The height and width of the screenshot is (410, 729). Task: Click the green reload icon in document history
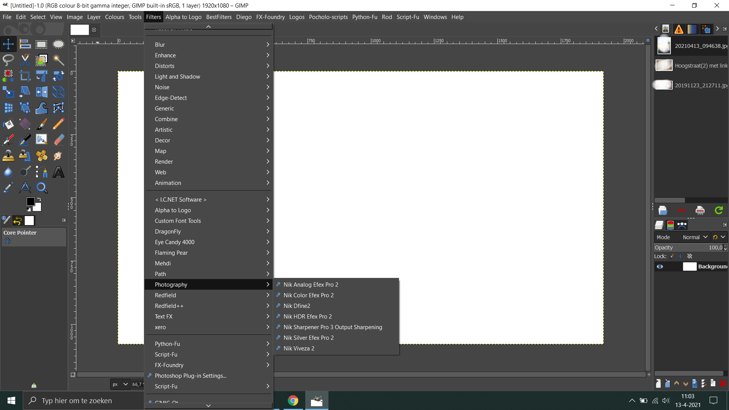pyautogui.click(x=719, y=210)
